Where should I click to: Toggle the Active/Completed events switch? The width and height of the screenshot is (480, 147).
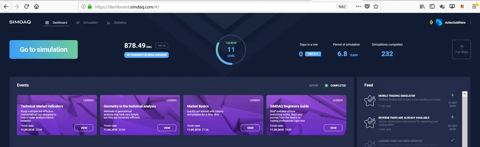[x=324, y=85]
